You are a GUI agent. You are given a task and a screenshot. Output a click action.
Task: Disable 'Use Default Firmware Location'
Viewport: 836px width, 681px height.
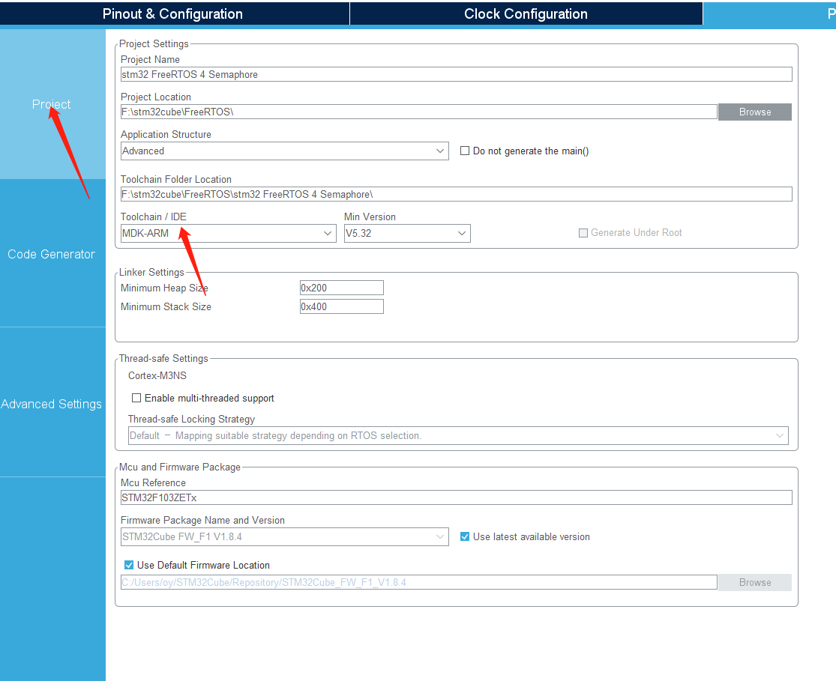coord(128,565)
